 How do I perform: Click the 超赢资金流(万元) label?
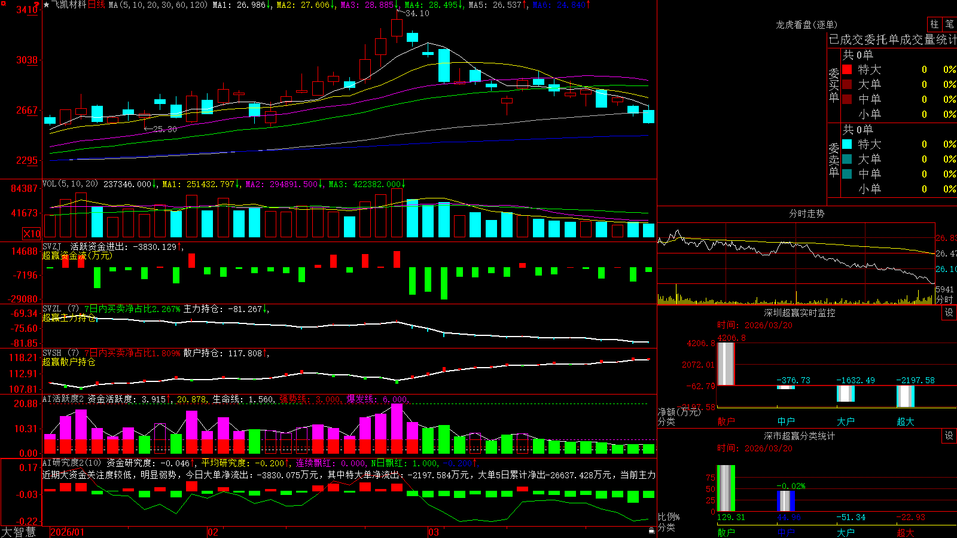tap(77, 255)
